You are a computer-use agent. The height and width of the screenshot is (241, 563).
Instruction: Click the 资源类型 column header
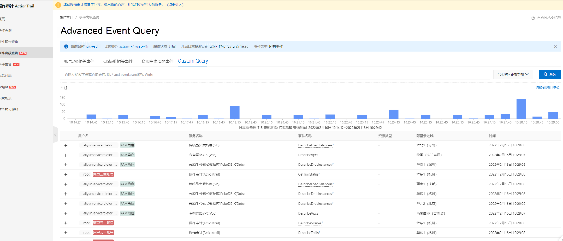385,136
